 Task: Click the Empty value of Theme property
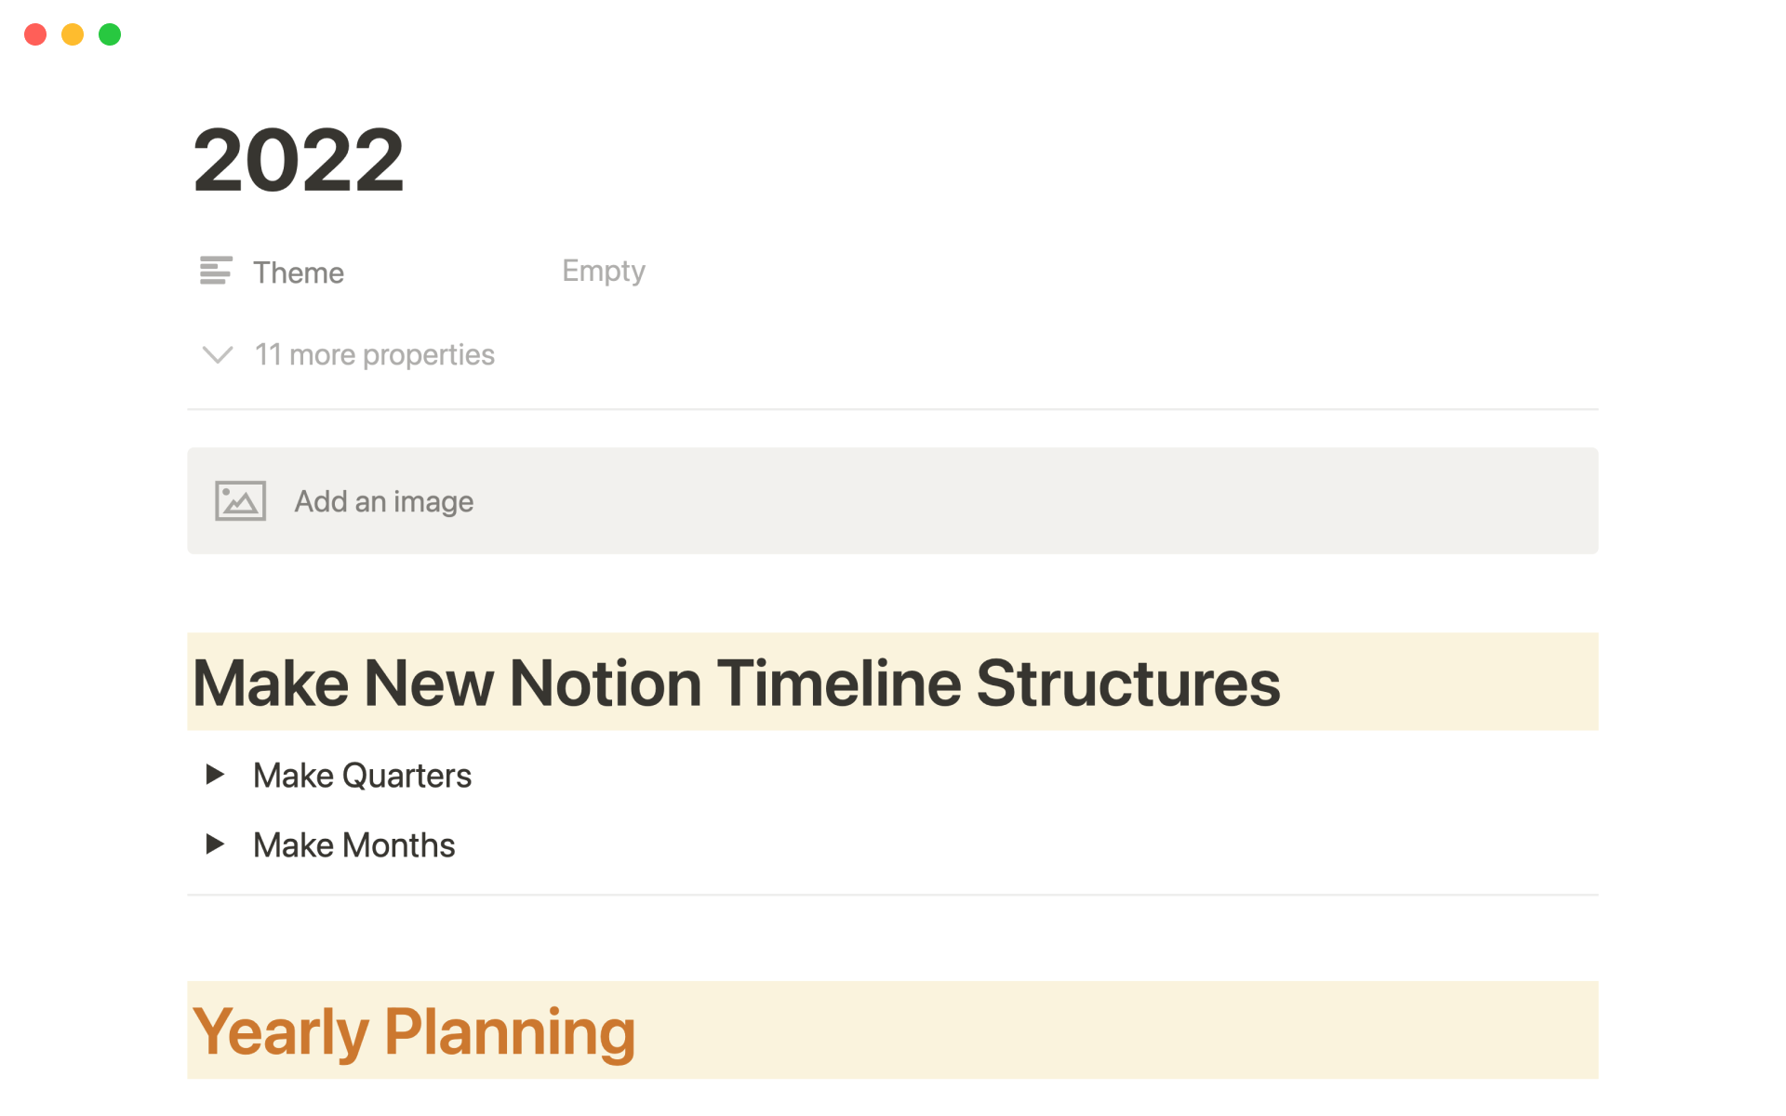pos(603,271)
